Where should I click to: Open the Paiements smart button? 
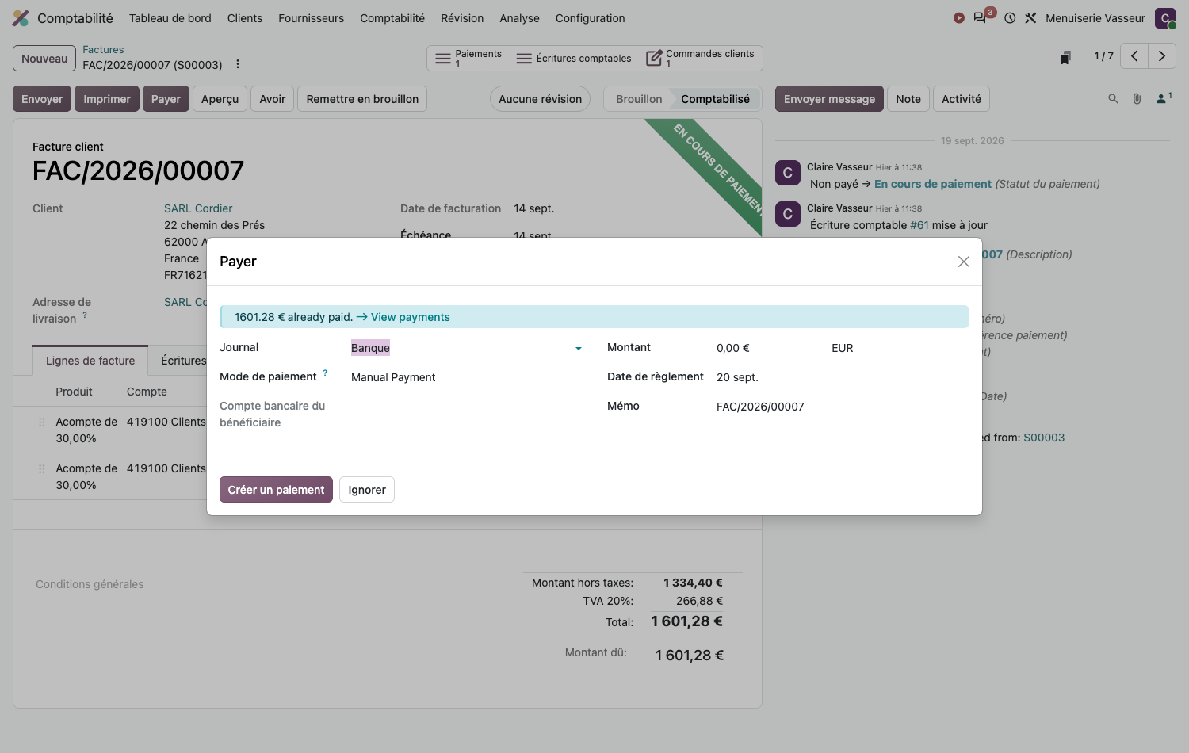(x=468, y=58)
